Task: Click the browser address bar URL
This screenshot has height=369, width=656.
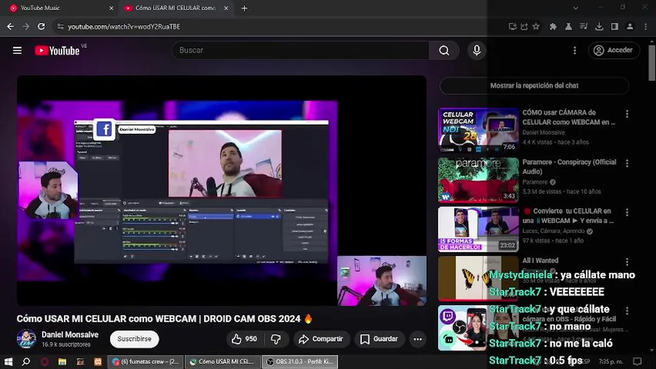Action: tap(124, 27)
